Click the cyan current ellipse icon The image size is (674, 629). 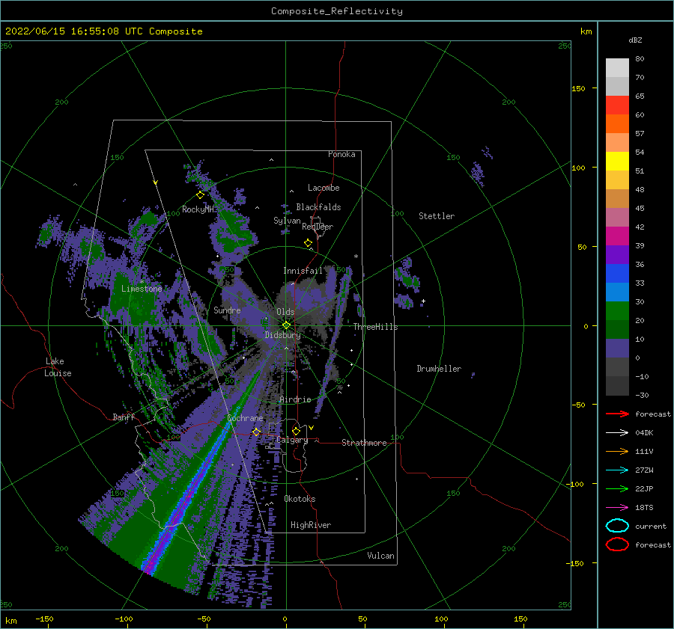pyautogui.click(x=617, y=526)
